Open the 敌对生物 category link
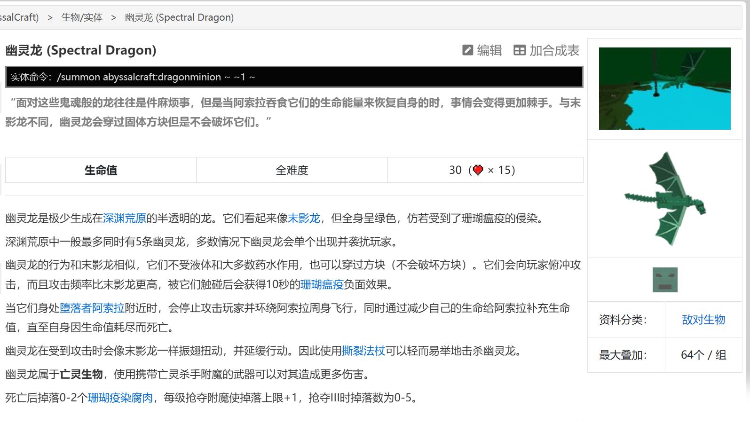Image resolution: width=750 pixels, height=423 pixels. (703, 320)
